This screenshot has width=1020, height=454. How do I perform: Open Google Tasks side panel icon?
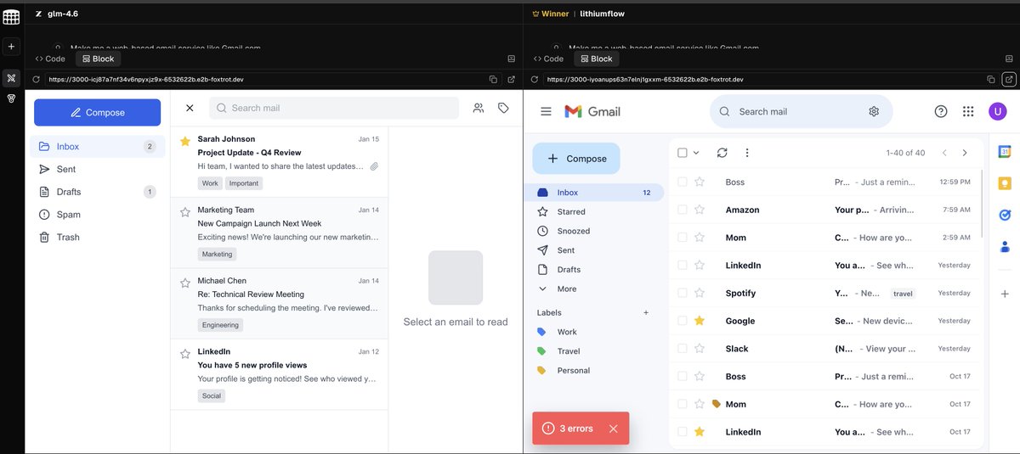point(1005,215)
